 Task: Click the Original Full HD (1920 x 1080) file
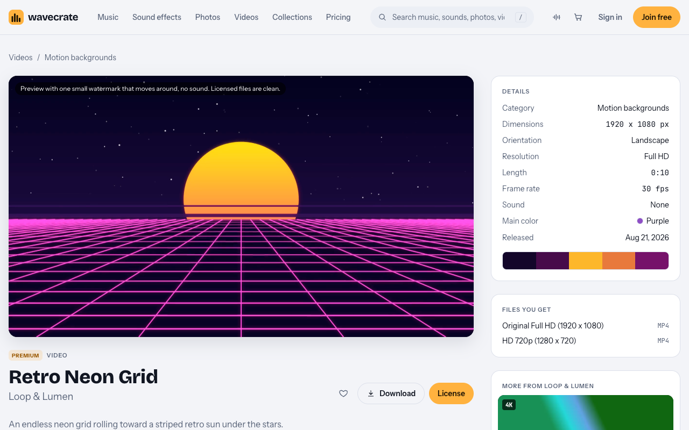pyautogui.click(x=553, y=326)
